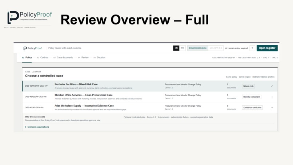Open the 03 Case documents step tab
Viewport: 293px width, 165px height.
click(63, 58)
